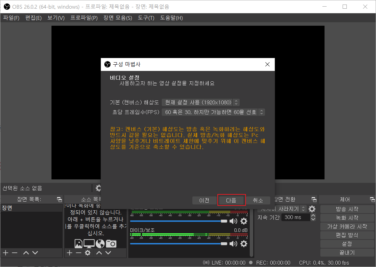
Task: Adjust 마이크/보조 volume slider
Action: coord(178,244)
